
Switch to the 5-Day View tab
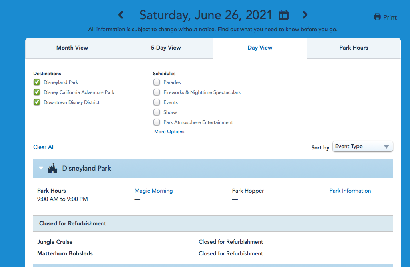pyautogui.click(x=166, y=48)
